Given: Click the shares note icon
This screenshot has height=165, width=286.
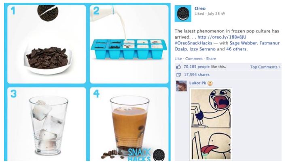Looking at the screenshot, I should coord(178,75).
